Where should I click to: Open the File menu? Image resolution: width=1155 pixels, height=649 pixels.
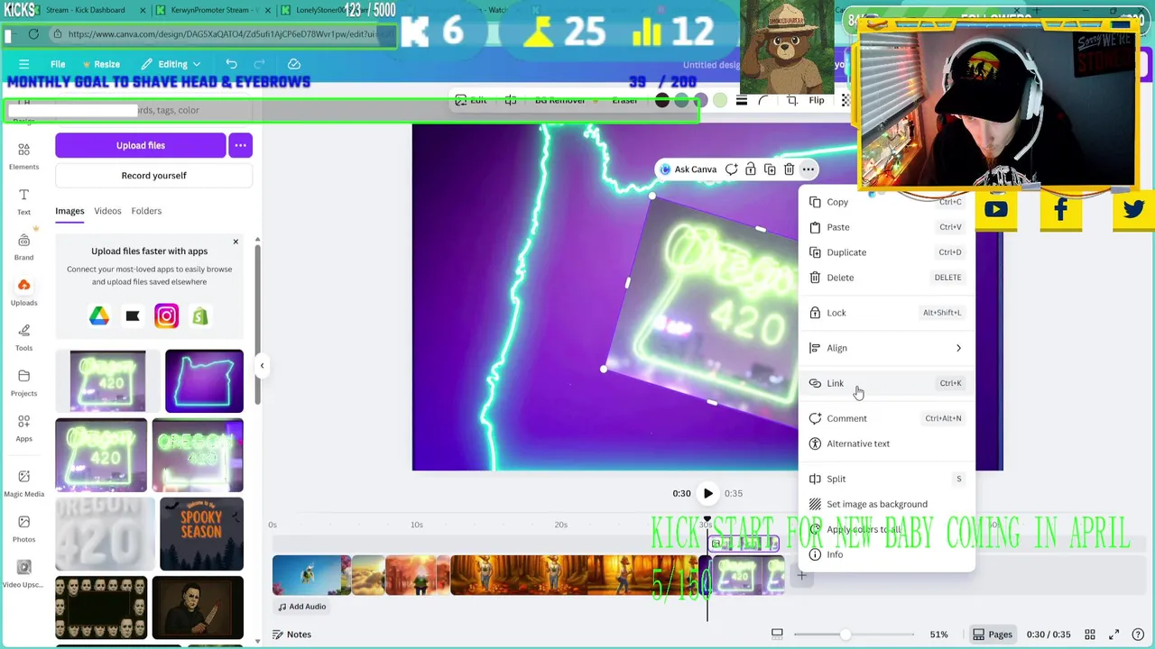pos(58,64)
